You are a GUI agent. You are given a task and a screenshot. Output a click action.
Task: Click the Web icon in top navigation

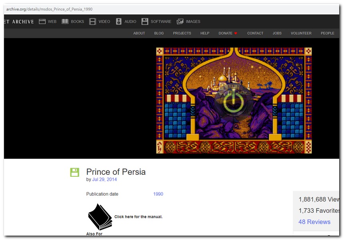point(42,22)
